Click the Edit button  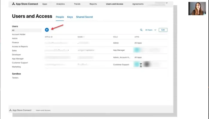pos(163,30)
